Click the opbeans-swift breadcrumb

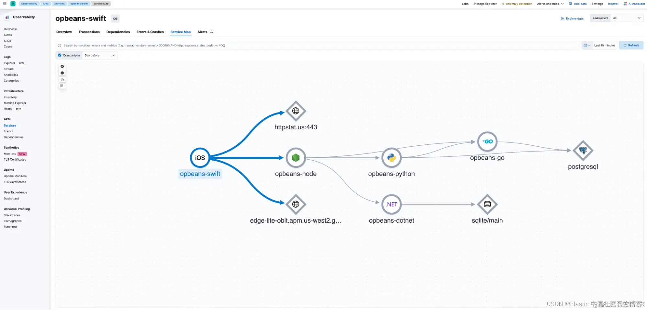[x=79, y=4]
